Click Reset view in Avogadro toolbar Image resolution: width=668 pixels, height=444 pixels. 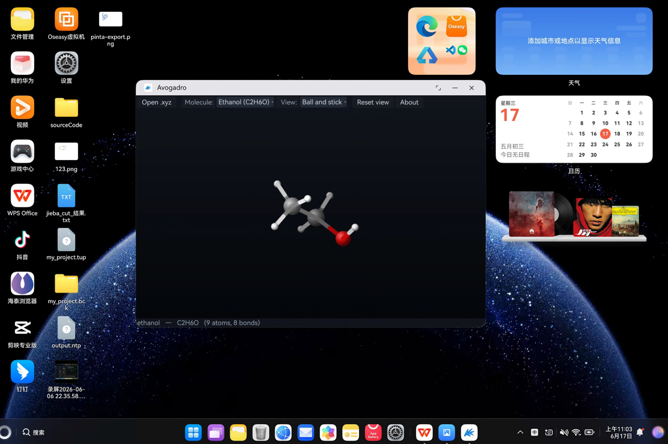pyautogui.click(x=373, y=102)
